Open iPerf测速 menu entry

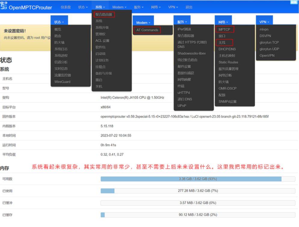click(x=184, y=29)
